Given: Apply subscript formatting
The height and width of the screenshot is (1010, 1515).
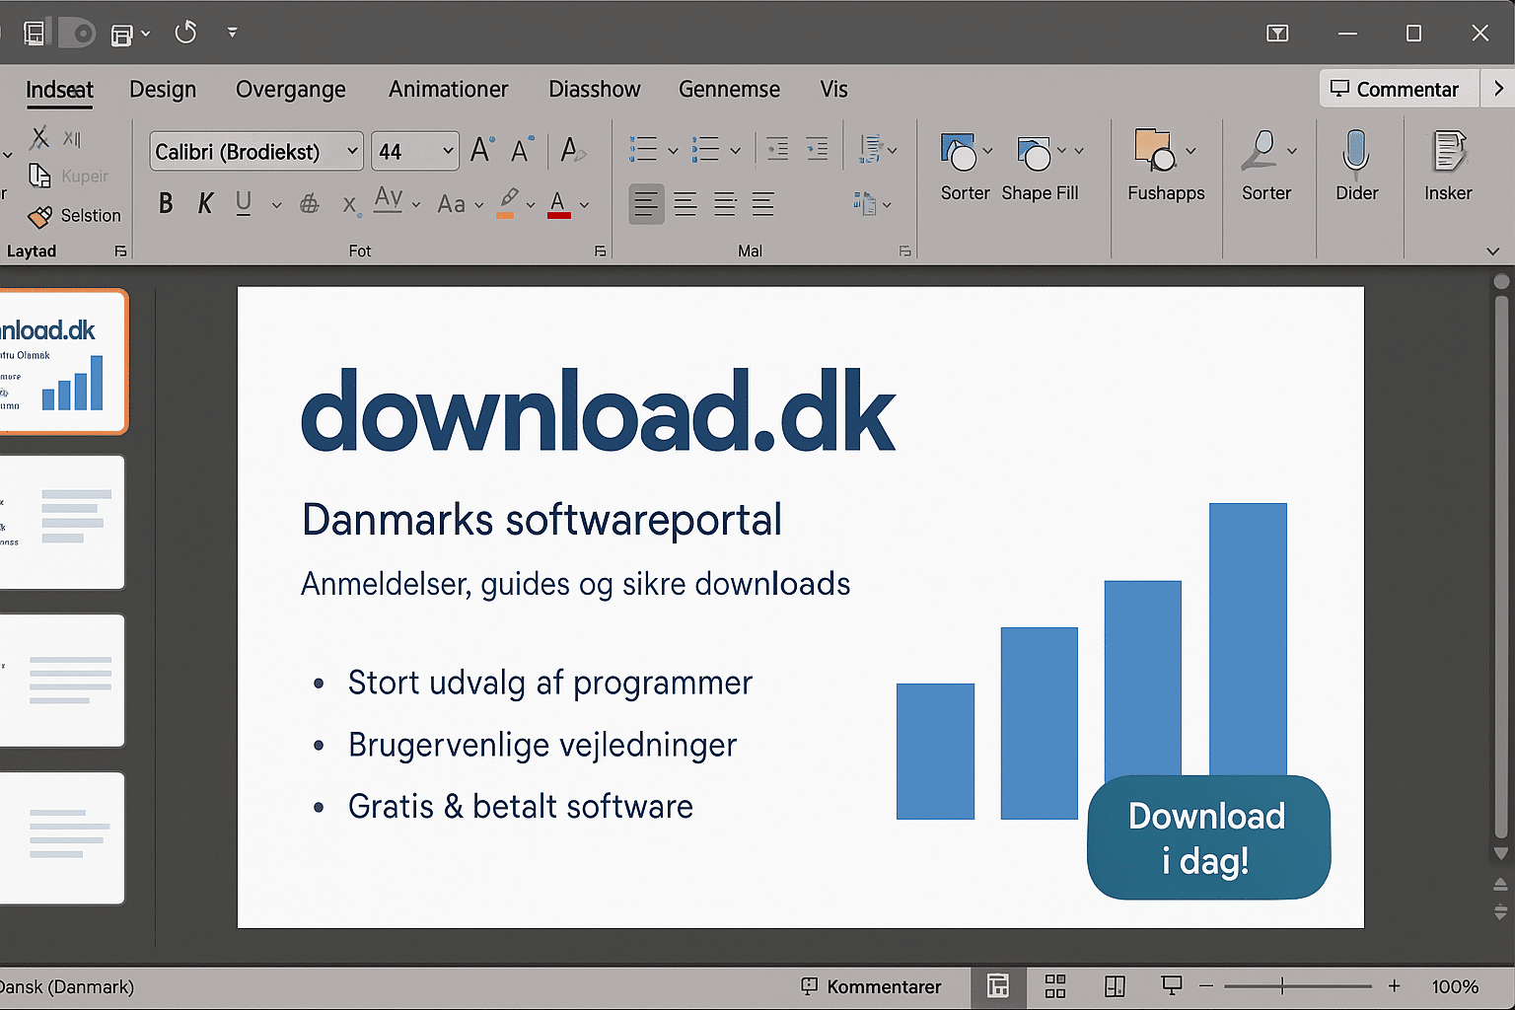Looking at the screenshot, I should 348,205.
